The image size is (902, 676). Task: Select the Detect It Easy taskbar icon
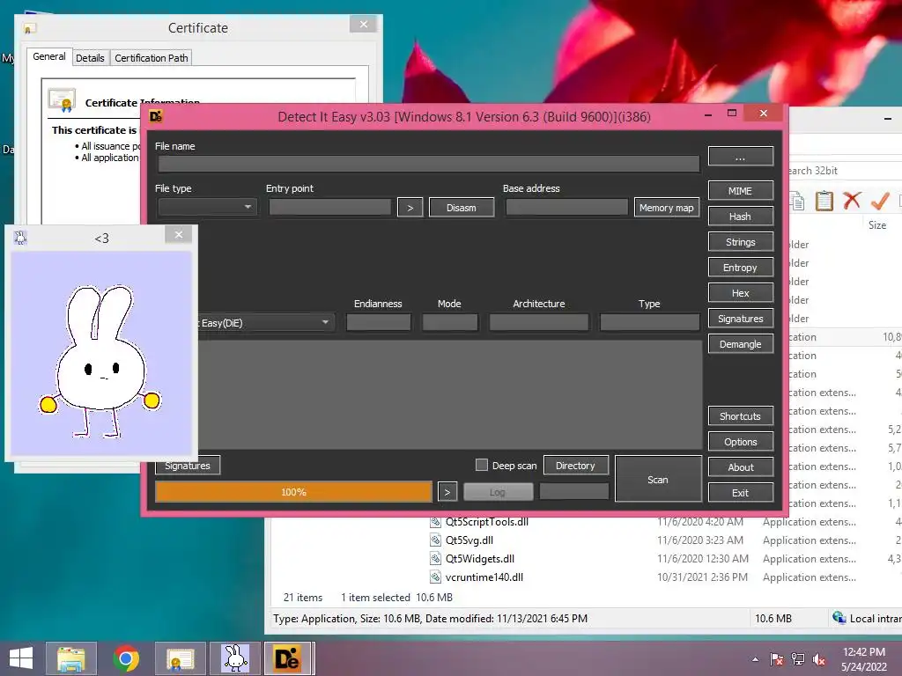tap(289, 658)
